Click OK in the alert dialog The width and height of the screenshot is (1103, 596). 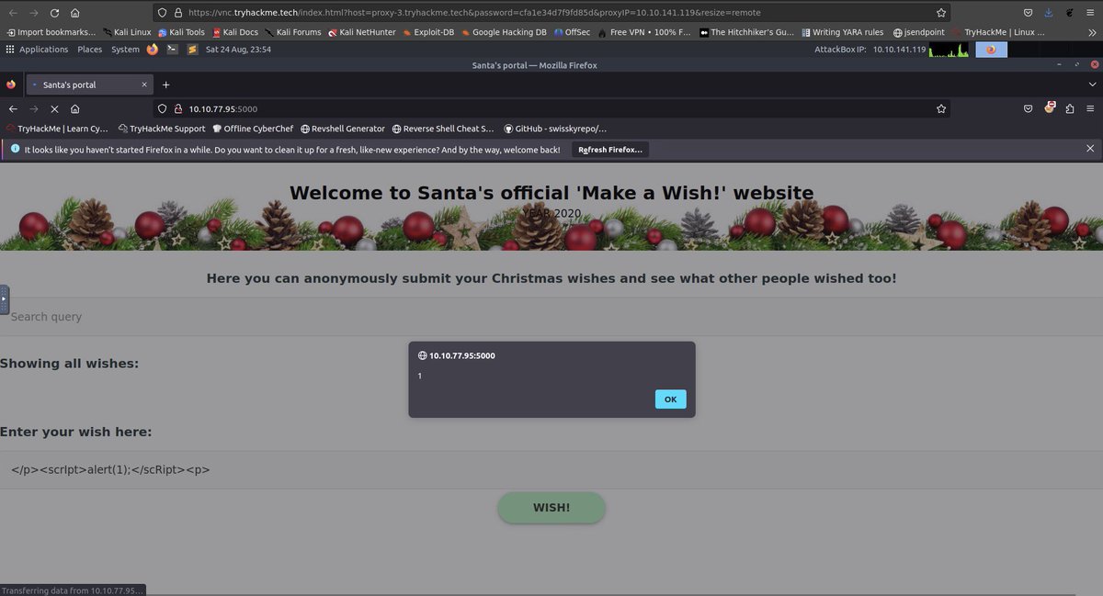[x=670, y=399]
